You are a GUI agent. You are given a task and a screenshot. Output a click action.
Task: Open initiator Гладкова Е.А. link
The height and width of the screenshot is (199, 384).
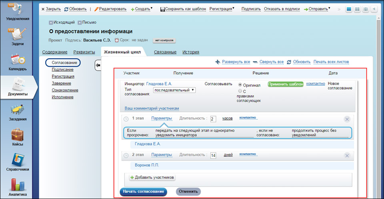pyautogui.click(x=159, y=84)
